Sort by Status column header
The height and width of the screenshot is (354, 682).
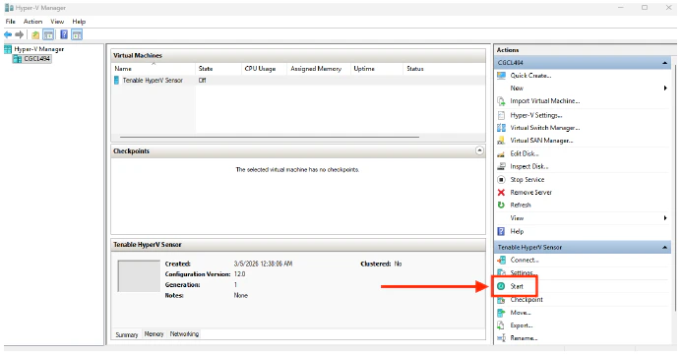pos(444,69)
